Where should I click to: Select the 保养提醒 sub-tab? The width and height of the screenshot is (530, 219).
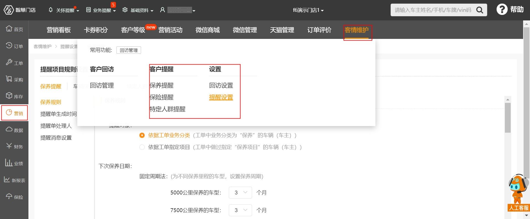[51, 86]
